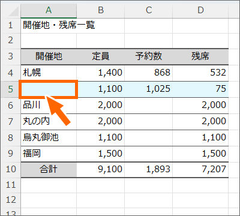Click the cell containing 札幌
The width and height of the screenshot is (240, 216).
[x=49, y=73]
